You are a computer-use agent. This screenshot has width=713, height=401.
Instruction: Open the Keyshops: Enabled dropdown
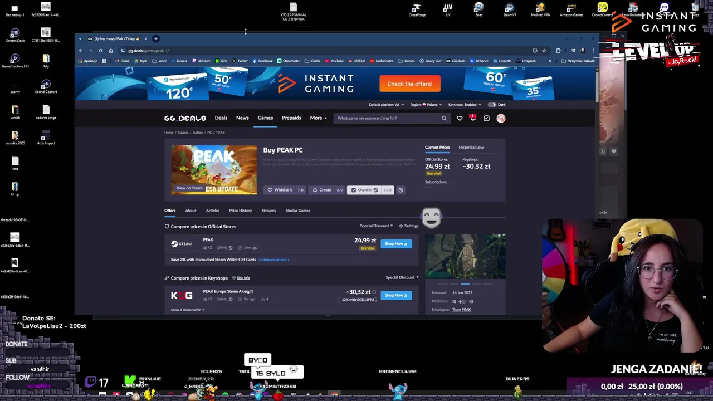click(465, 105)
